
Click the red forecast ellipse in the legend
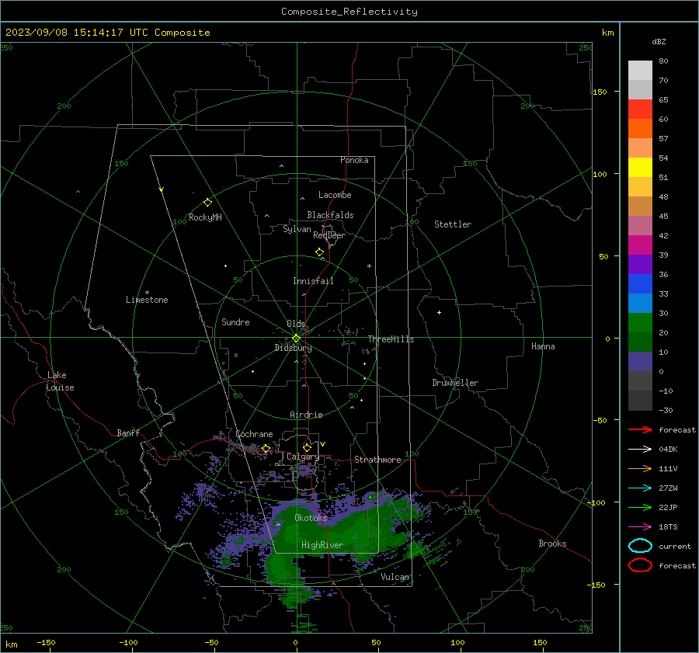coord(640,565)
